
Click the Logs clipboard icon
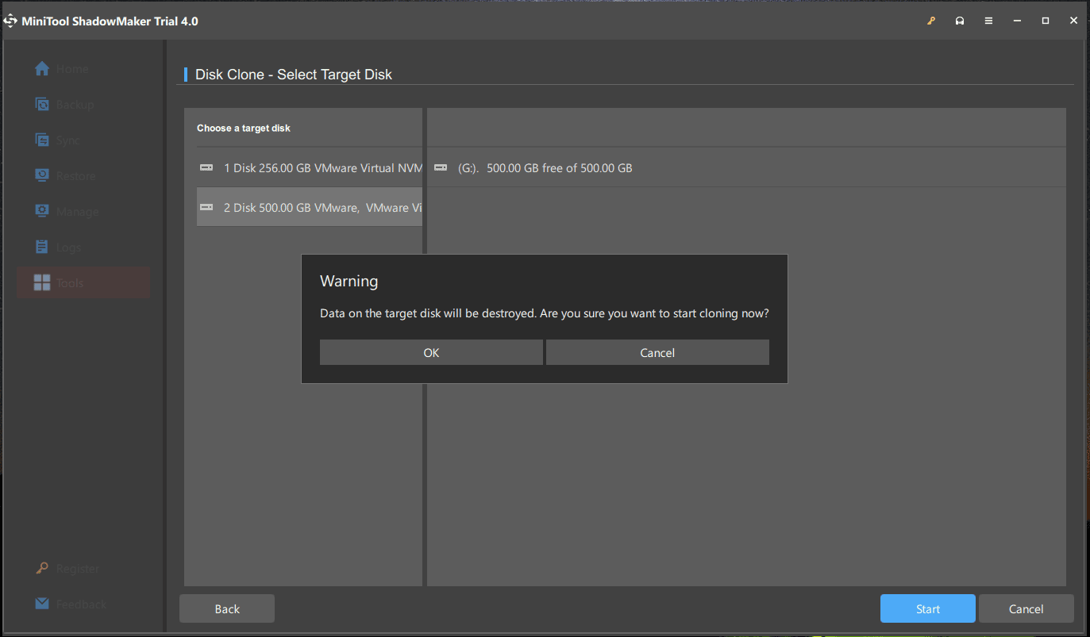point(43,247)
